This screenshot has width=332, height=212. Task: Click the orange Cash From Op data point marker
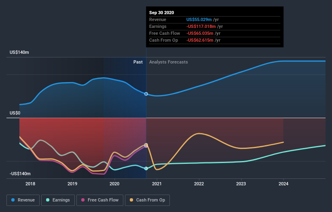[x=146, y=145]
